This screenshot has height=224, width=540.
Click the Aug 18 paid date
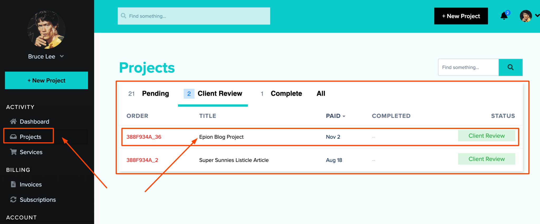click(334, 160)
